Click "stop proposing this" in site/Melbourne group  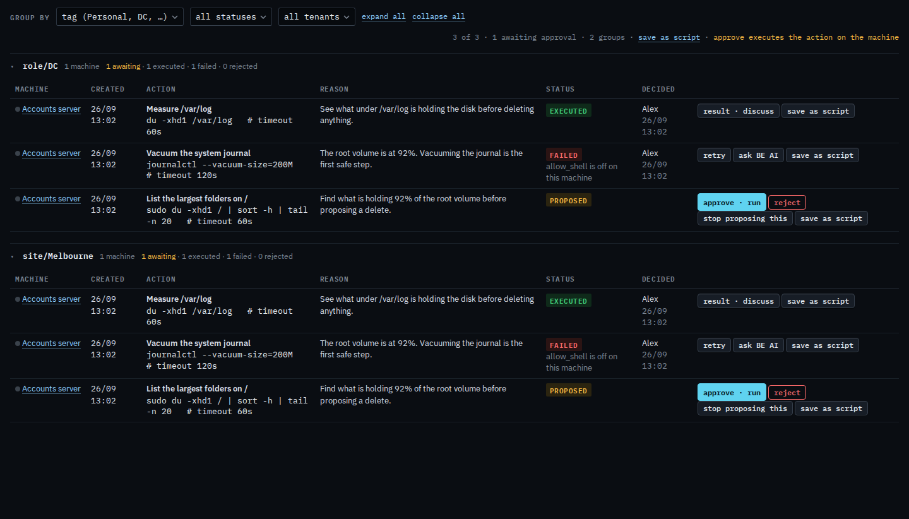745,409
